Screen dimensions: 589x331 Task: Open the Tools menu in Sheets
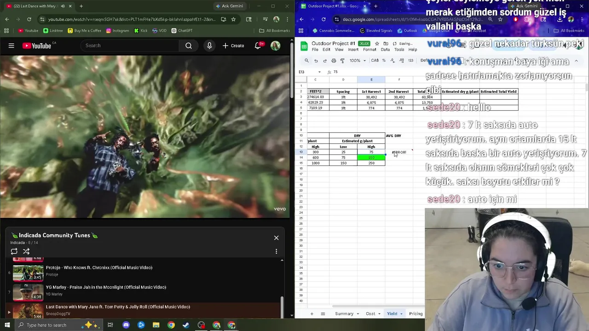tap(399, 50)
